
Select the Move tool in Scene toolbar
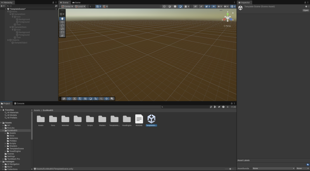[62, 22]
